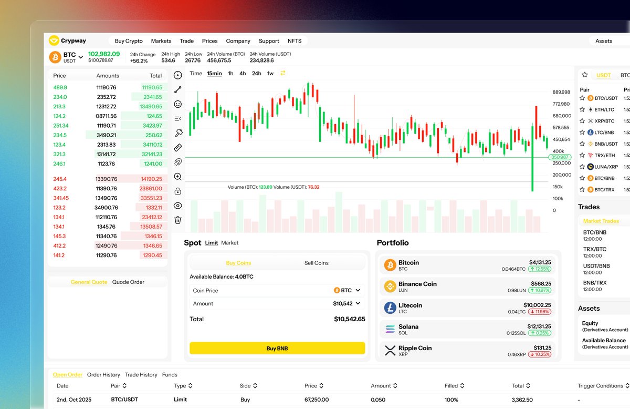
Task: Favorite the XRP/BTC pair star
Action: click(582, 121)
